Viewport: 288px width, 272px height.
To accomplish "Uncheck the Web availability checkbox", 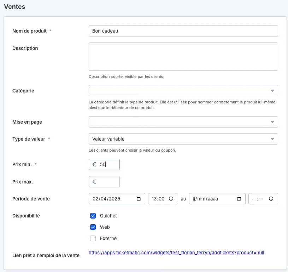I will pos(93,227).
